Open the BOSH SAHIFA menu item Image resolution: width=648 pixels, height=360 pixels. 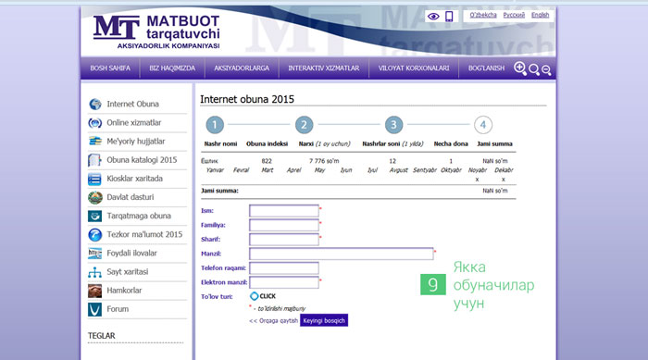coord(110,68)
